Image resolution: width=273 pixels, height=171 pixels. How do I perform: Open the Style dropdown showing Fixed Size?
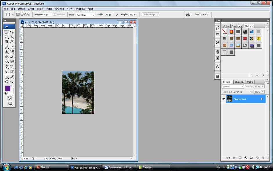[x=85, y=15]
